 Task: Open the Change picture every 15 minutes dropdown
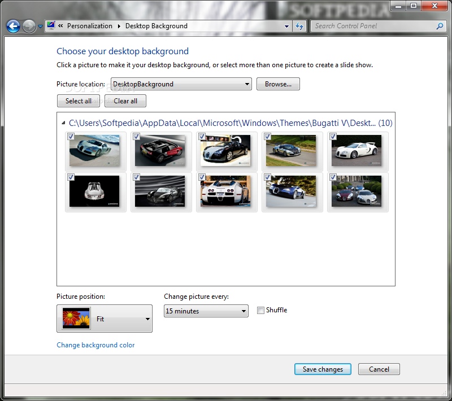click(206, 311)
